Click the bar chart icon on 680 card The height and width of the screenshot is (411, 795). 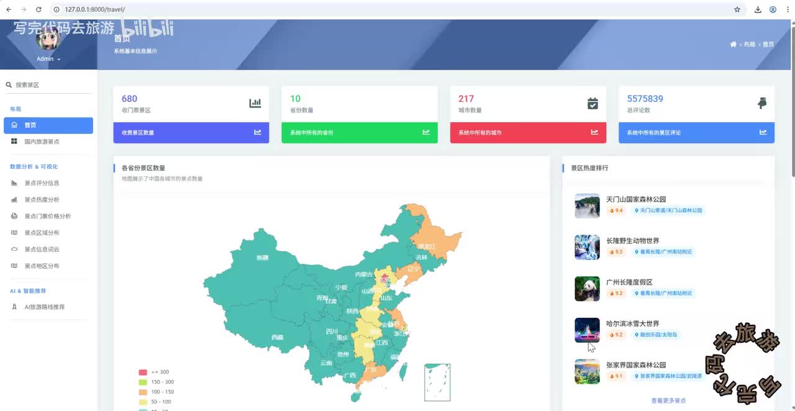click(x=255, y=104)
